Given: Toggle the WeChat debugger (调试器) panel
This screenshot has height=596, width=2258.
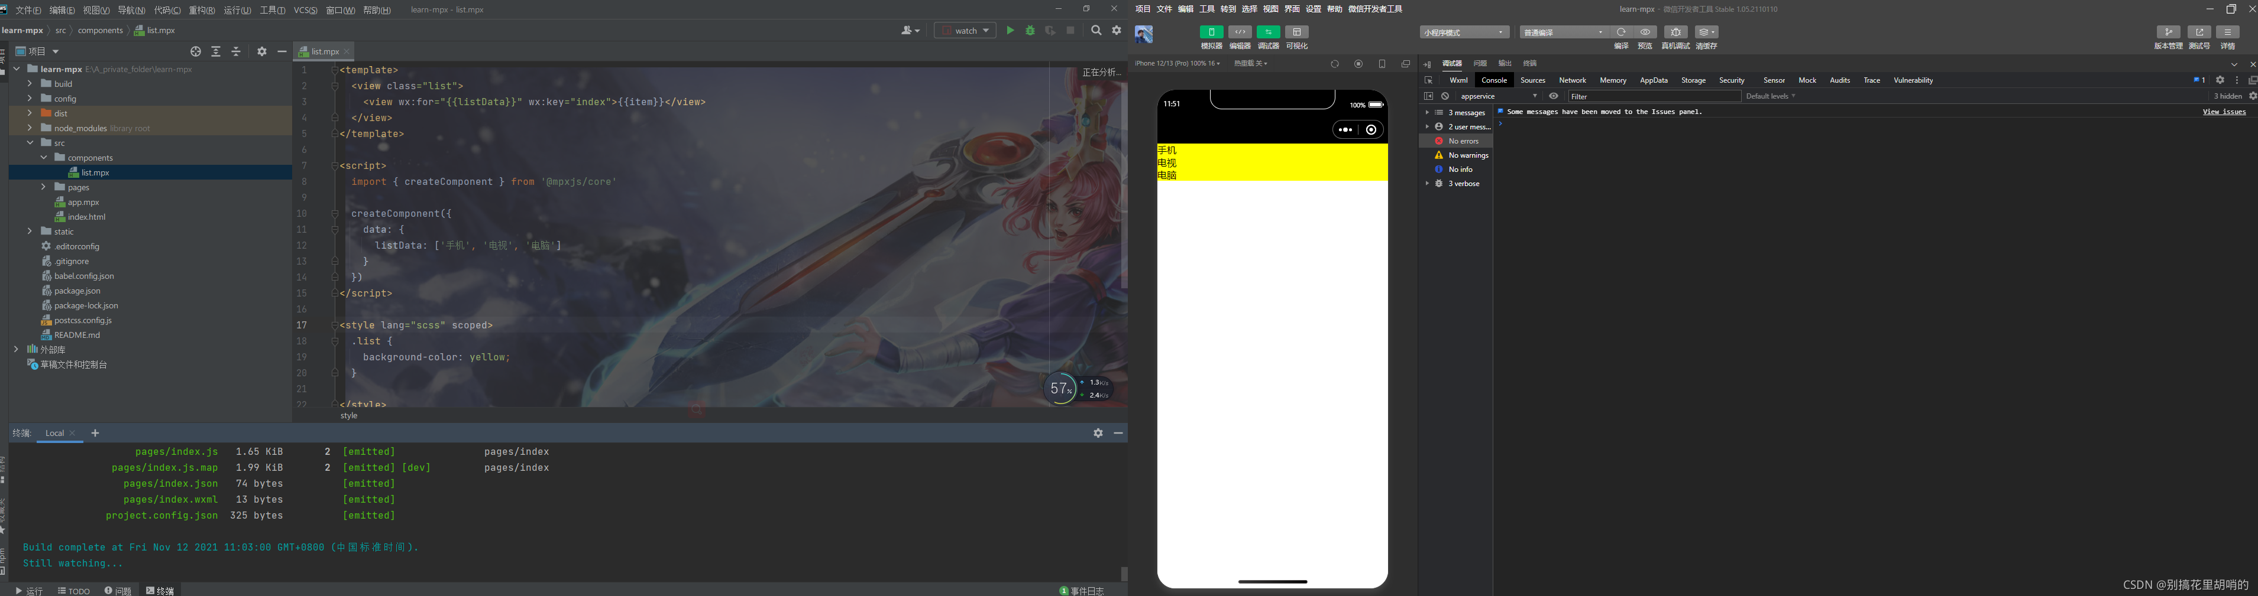Looking at the screenshot, I should coord(1269,32).
